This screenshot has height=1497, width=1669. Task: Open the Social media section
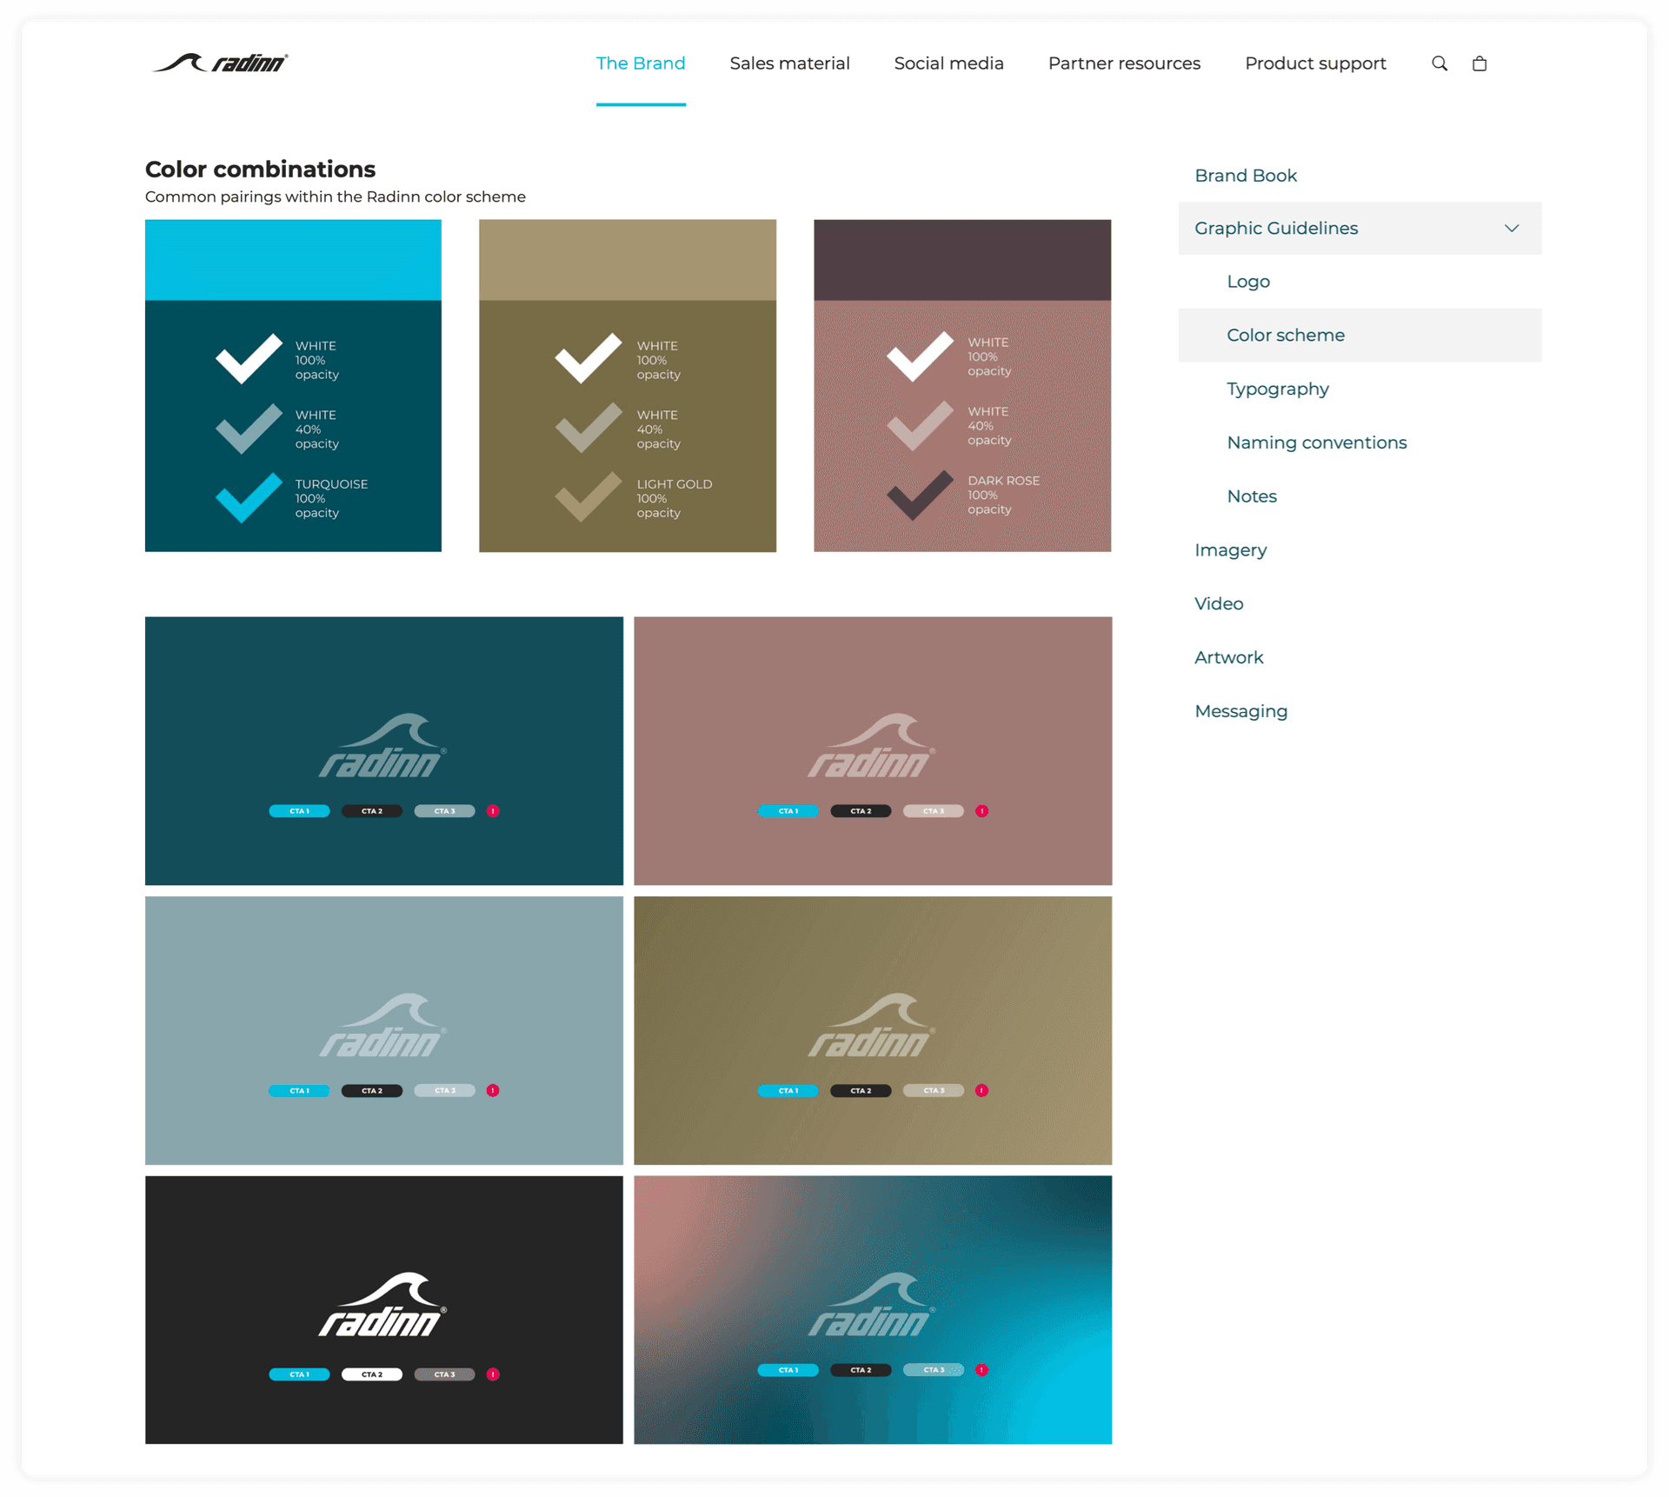pyautogui.click(x=948, y=63)
